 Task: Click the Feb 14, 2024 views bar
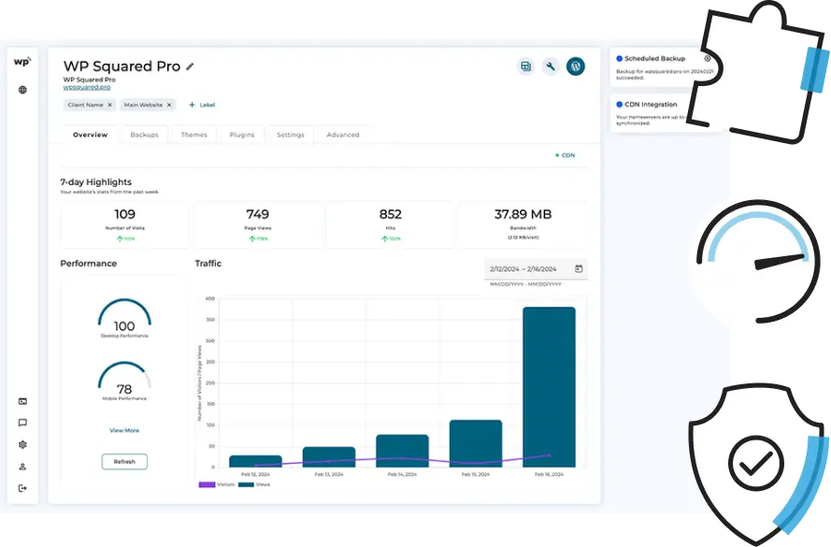click(402, 451)
